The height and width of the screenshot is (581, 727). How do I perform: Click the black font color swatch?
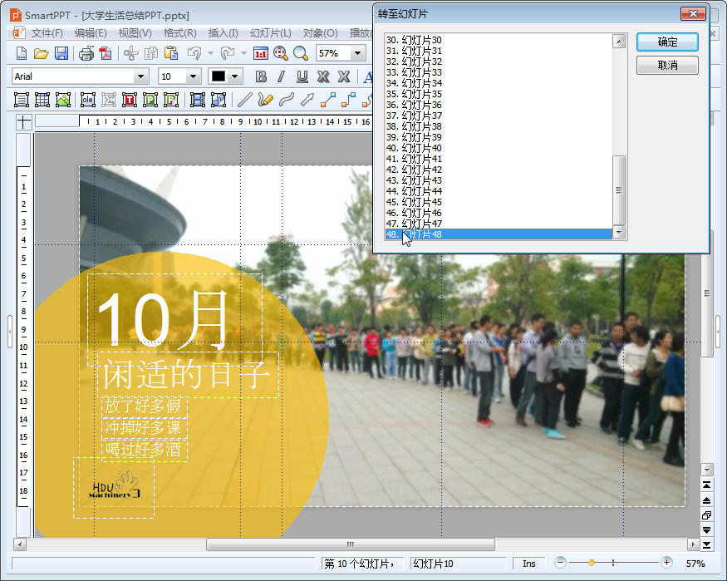[x=219, y=76]
